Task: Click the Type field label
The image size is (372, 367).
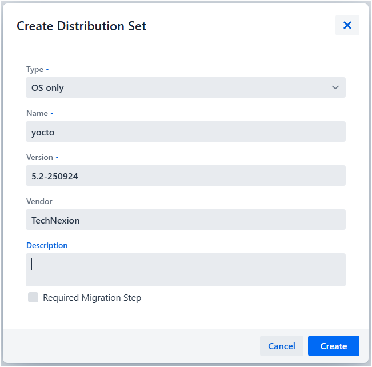Action: pos(35,69)
